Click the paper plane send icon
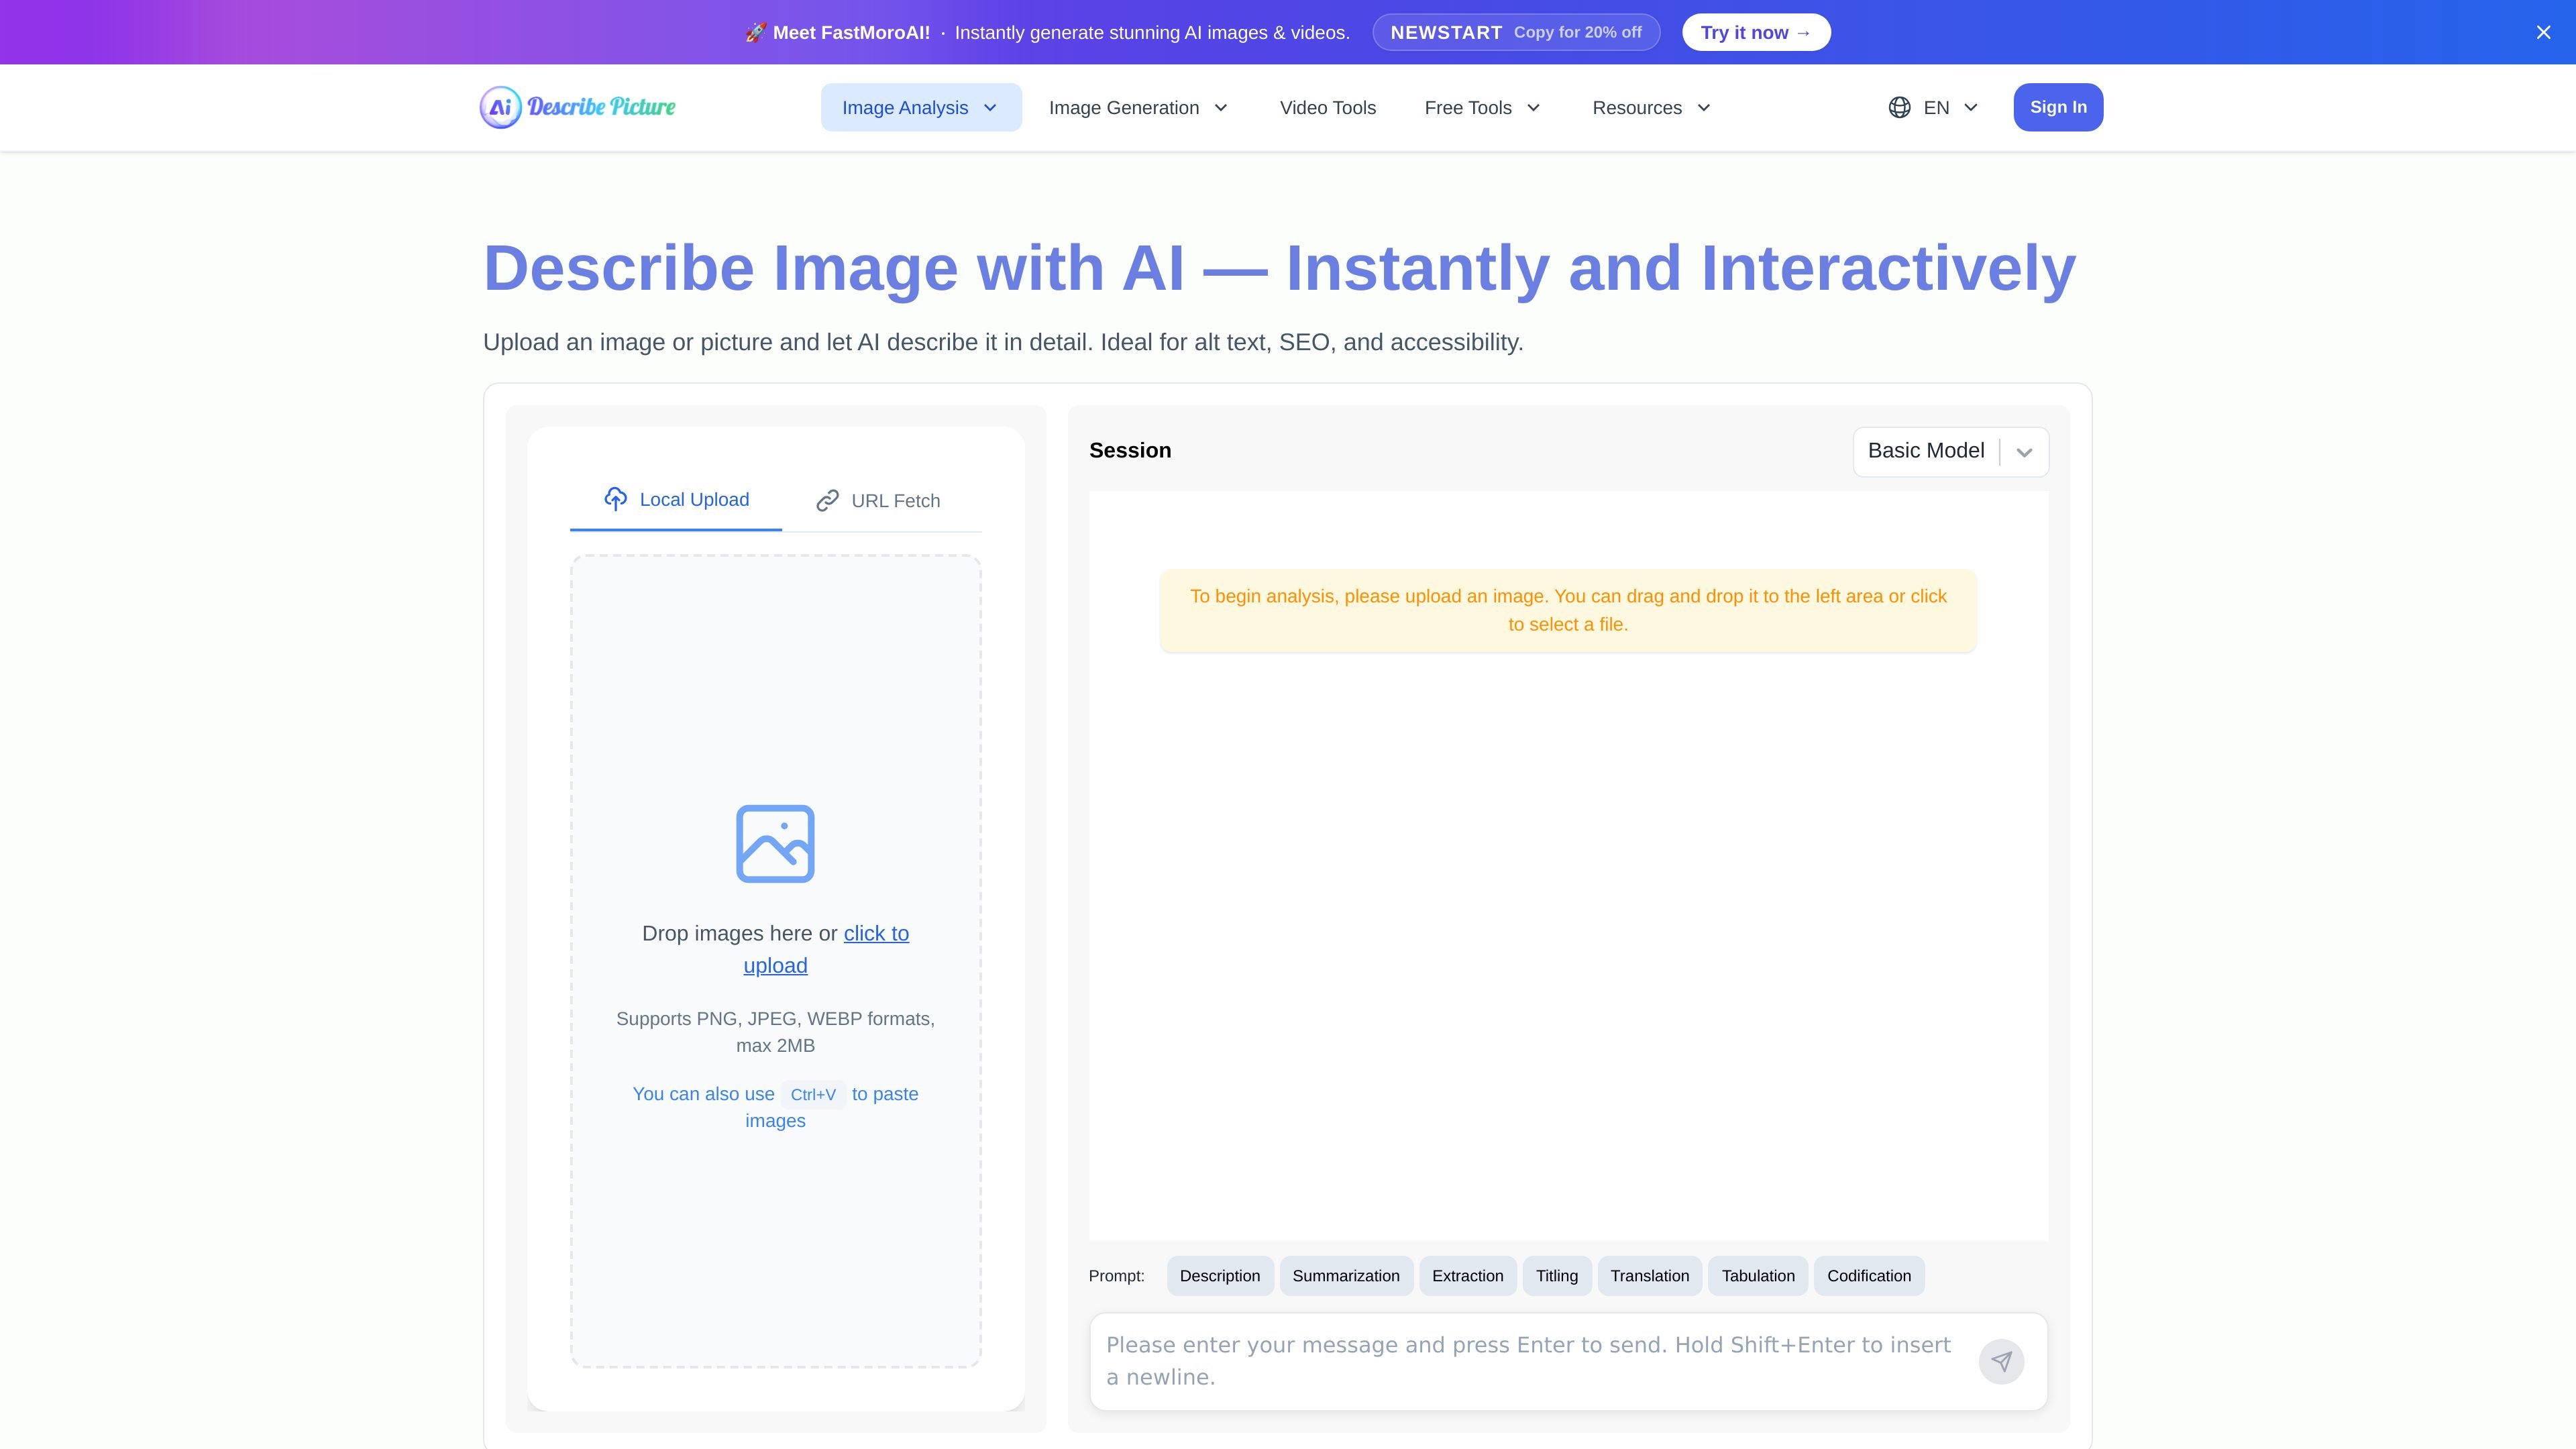This screenshot has height=1449, width=2576. click(2001, 1361)
